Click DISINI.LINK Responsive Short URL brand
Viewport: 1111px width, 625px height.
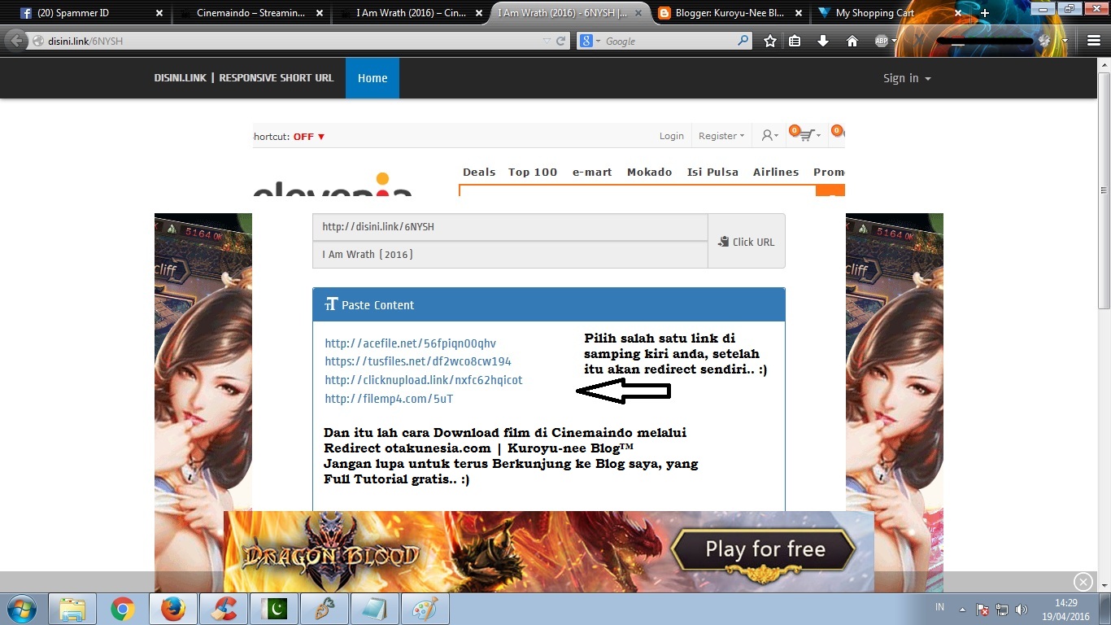coord(244,78)
